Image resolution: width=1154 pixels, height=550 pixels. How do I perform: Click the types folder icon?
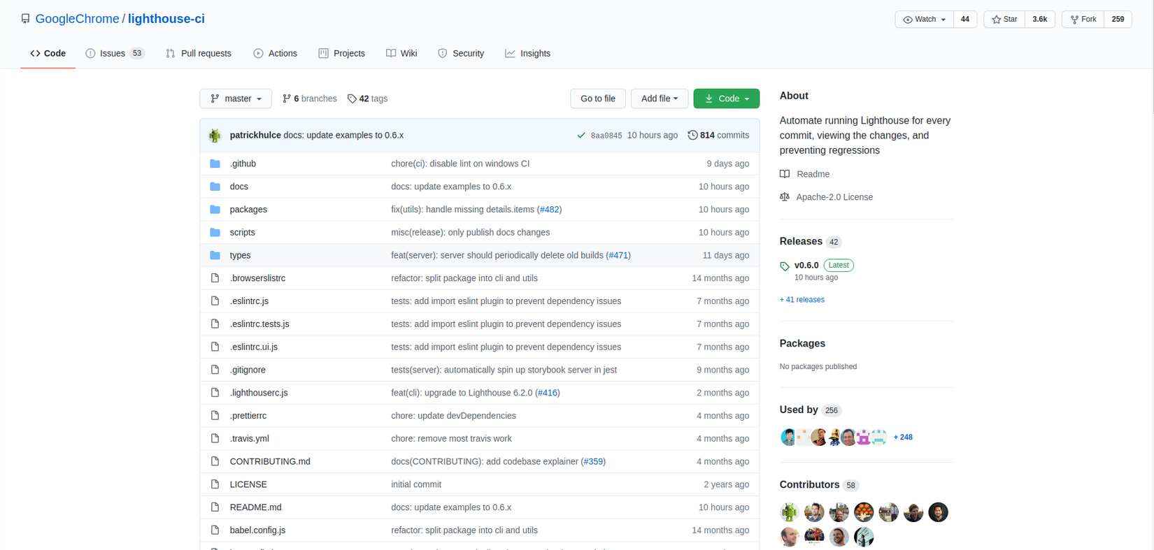[x=215, y=255]
